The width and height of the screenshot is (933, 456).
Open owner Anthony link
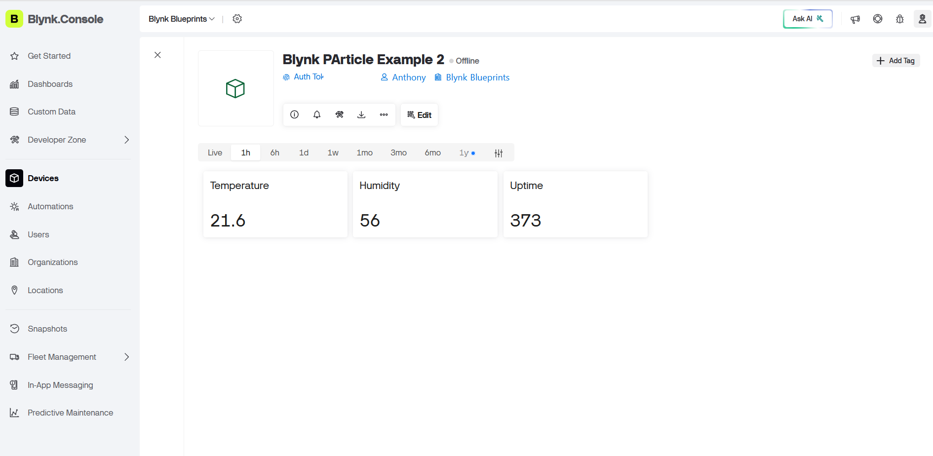tap(403, 77)
